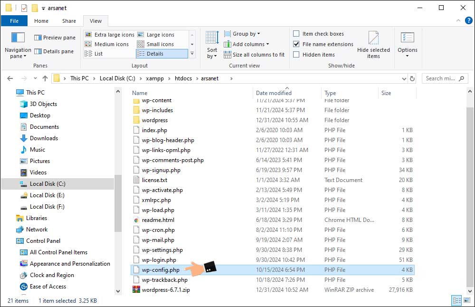Screen dimensions: 475x307
Task: Click Hide selected items
Action: (373, 45)
